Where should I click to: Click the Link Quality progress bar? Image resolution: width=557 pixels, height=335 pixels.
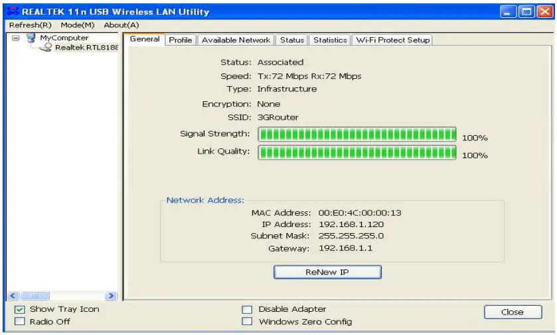357,152
